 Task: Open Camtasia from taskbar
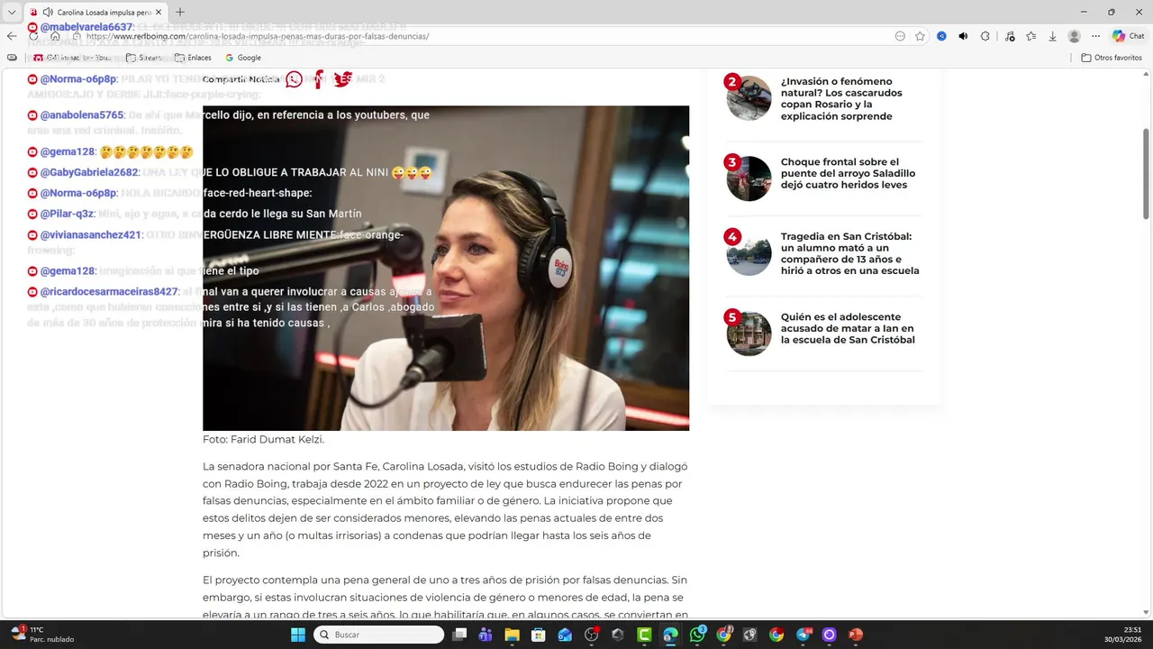click(644, 635)
